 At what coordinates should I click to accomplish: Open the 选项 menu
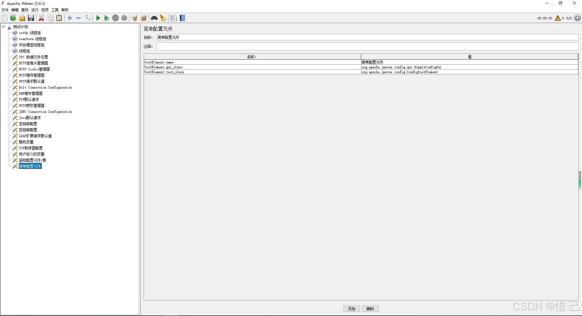point(45,10)
